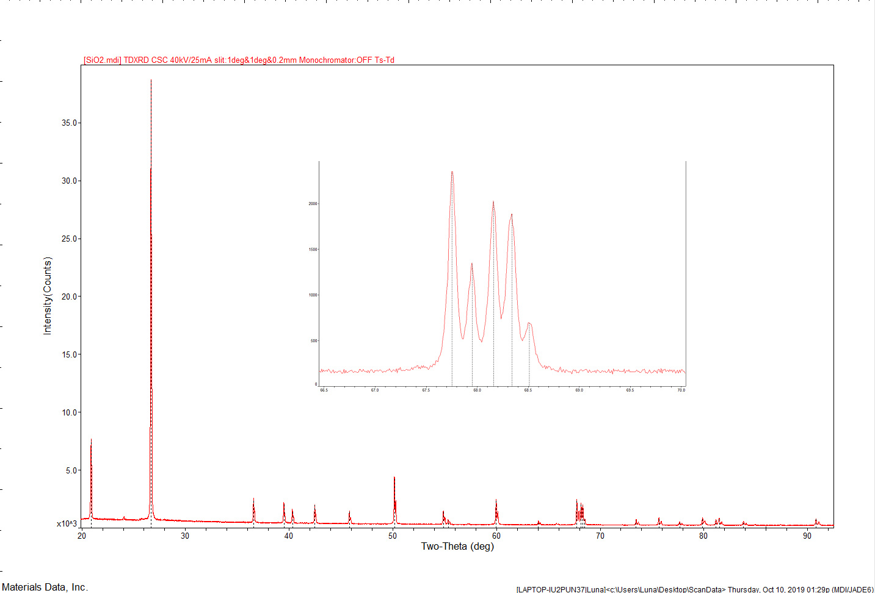Click the Two-Theta (deg) axis title
The width and height of the screenshot is (875, 593).
457,546
